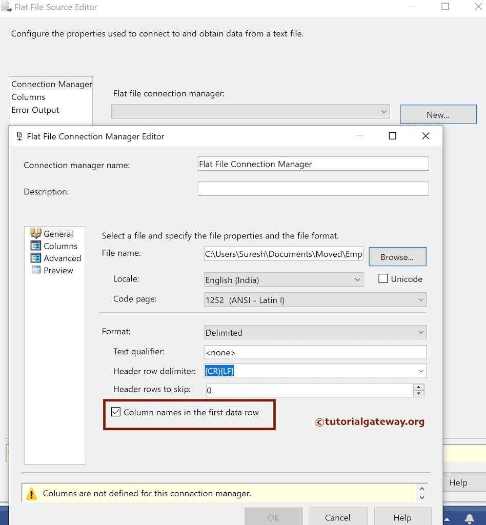Image resolution: width=486 pixels, height=525 pixels.
Task: Select the Preview page label
Action: point(58,270)
